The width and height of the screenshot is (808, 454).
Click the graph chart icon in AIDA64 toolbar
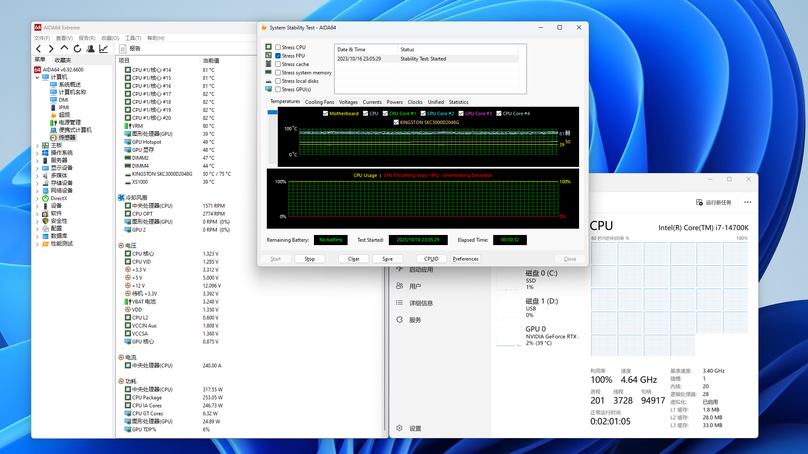pos(104,49)
